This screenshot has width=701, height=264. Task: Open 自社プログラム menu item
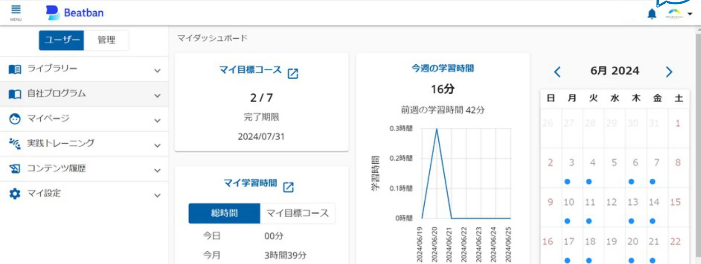tap(84, 94)
